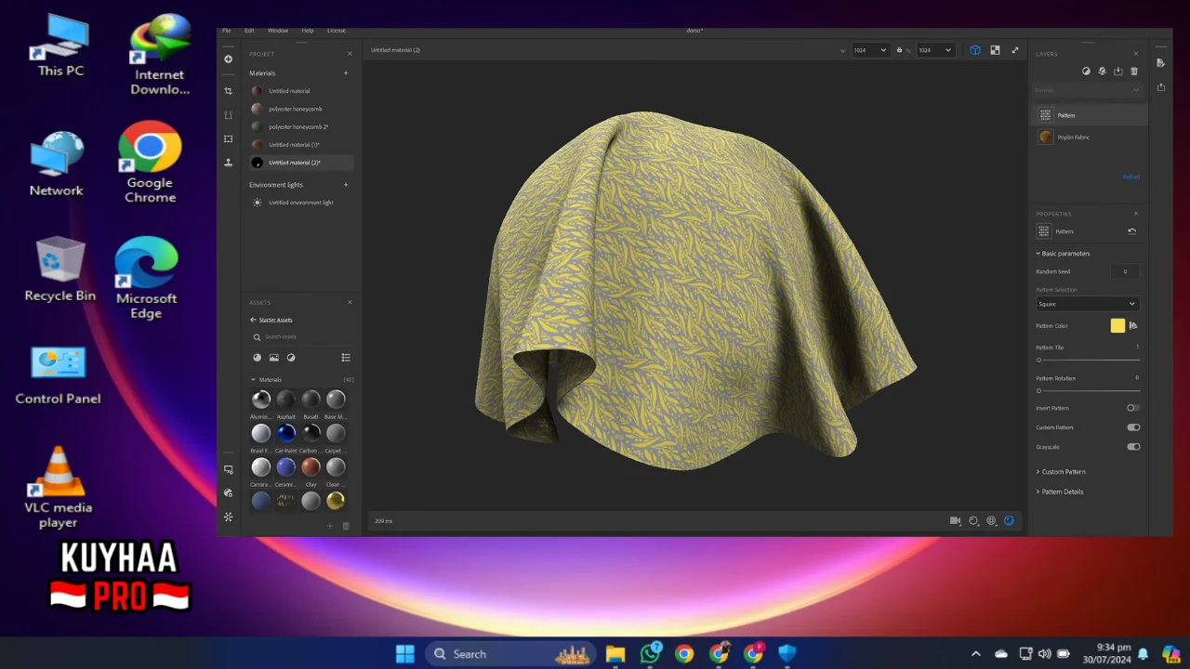The width and height of the screenshot is (1190, 669).
Task: Open File Explorer from the taskbar
Action: point(615,653)
